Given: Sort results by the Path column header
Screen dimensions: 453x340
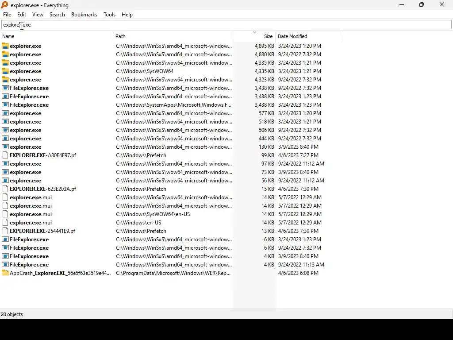Looking at the screenshot, I should (x=173, y=36).
